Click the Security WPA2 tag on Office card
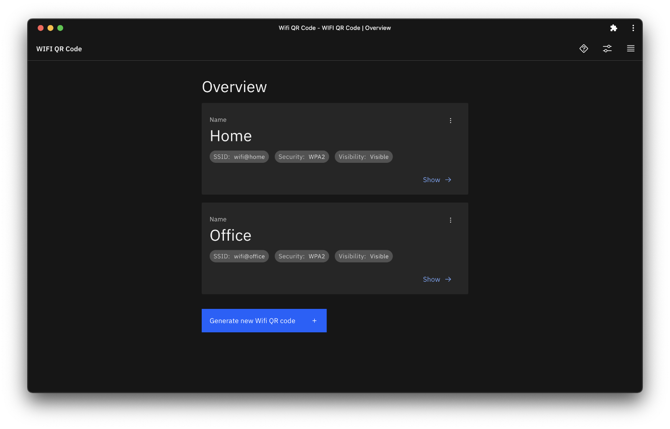This screenshot has width=670, height=429. tap(301, 257)
